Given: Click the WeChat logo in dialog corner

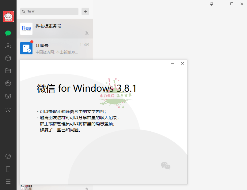Looking at the screenshot, I should point(165,166).
